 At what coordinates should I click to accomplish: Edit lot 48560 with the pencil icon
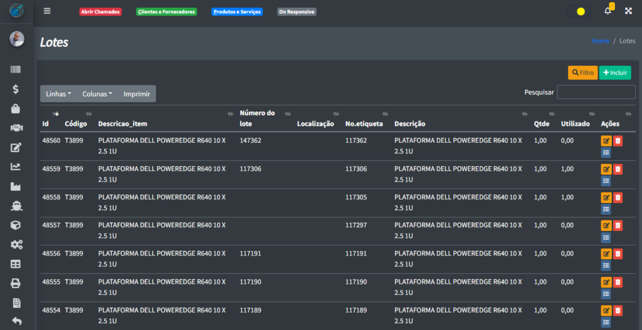point(606,141)
